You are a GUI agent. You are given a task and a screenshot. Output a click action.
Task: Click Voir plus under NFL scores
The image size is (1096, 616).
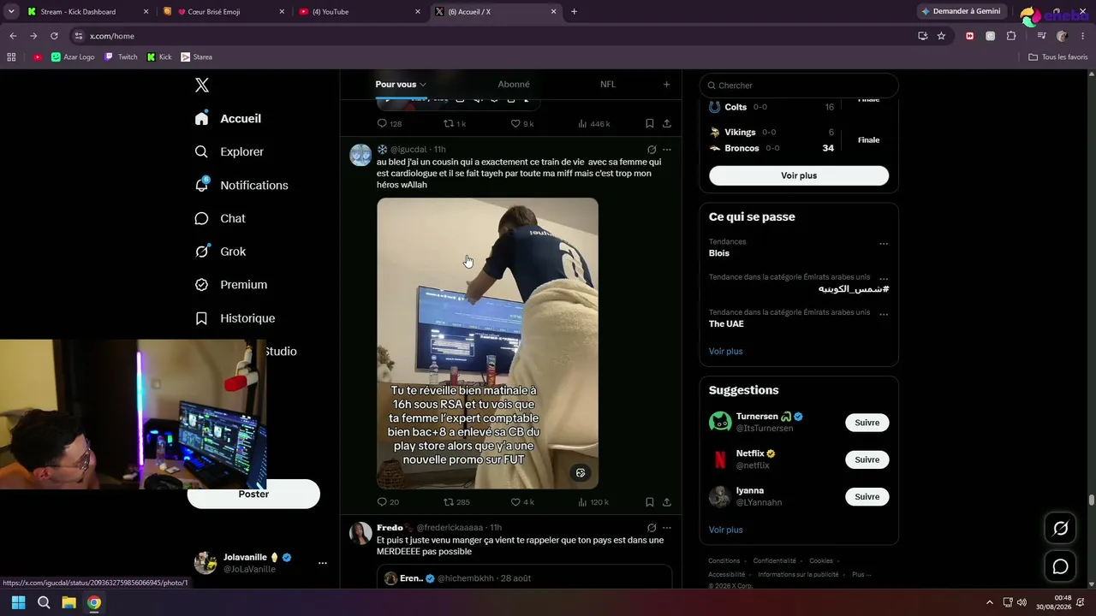799,175
